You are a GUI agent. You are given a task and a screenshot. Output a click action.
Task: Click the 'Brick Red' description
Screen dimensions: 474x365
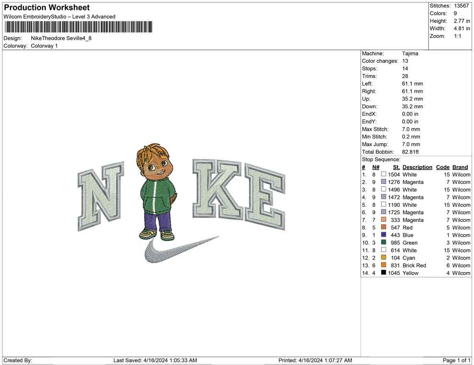[414, 265]
